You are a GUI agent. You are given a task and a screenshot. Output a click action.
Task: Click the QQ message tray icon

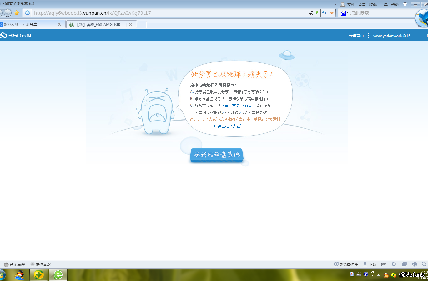(386, 275)
